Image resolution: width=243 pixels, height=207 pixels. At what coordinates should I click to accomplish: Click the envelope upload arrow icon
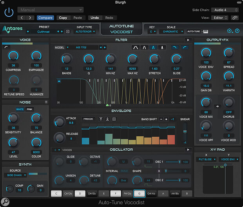click(x=101, y=119)
